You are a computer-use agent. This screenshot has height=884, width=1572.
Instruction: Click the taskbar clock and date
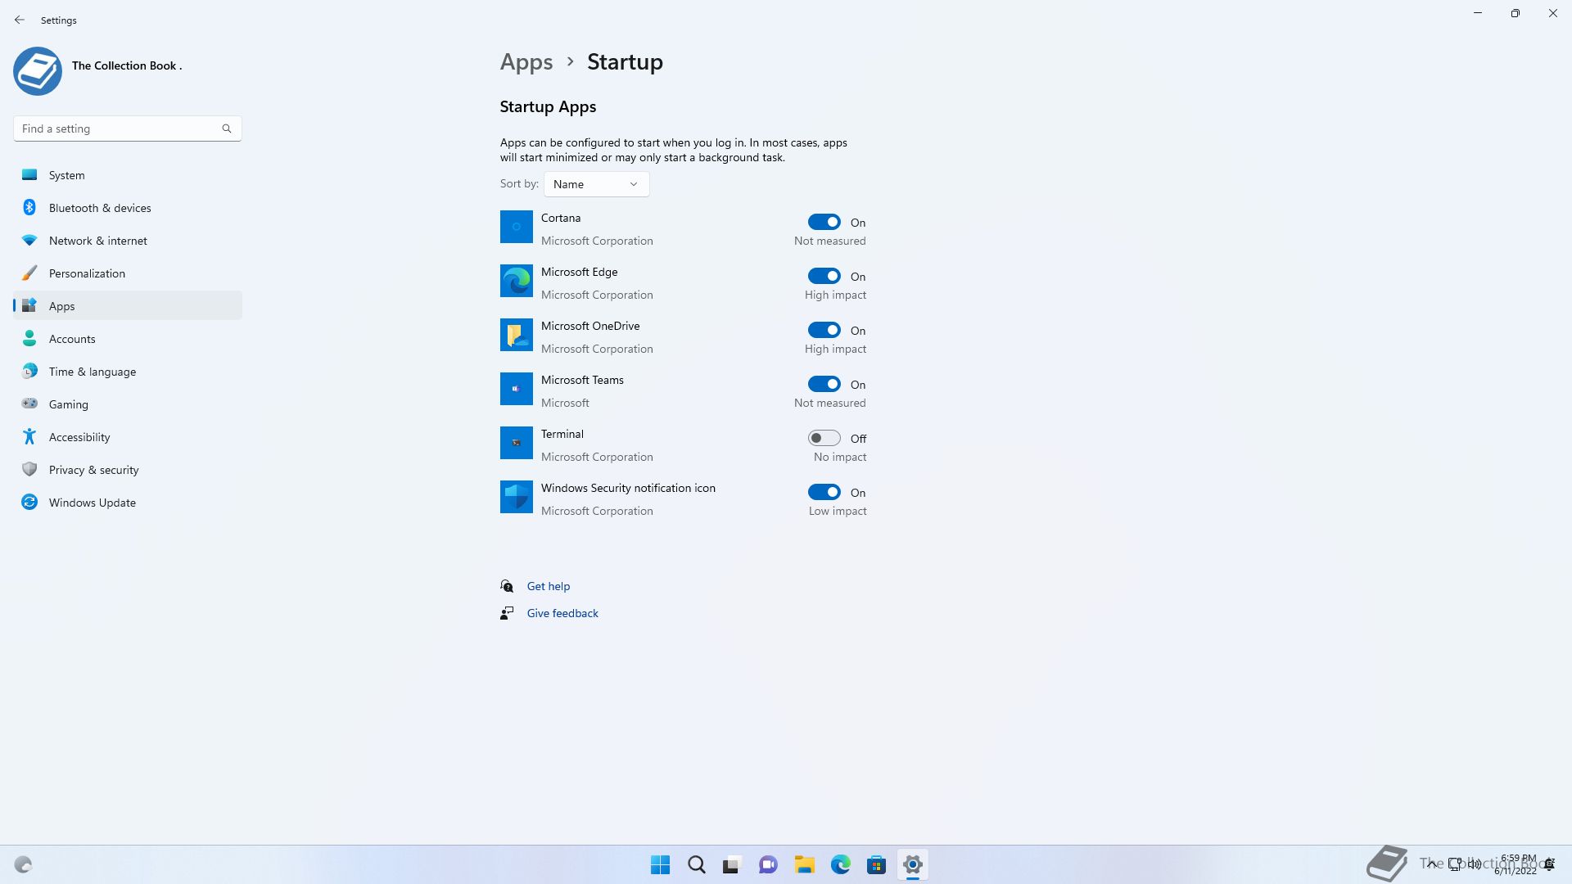coord(1516,864)
